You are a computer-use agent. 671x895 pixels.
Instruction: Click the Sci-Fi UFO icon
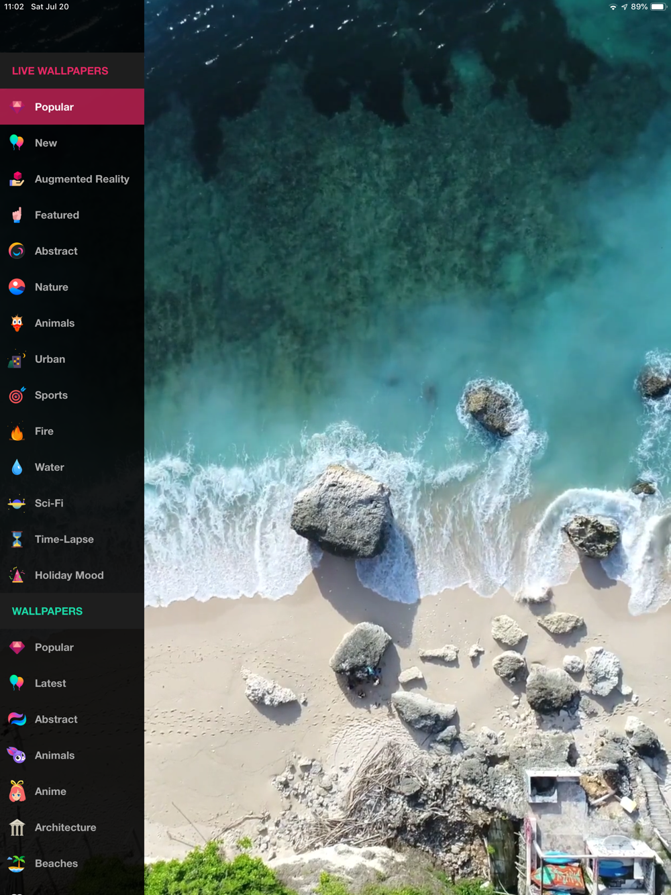[17, 503]
